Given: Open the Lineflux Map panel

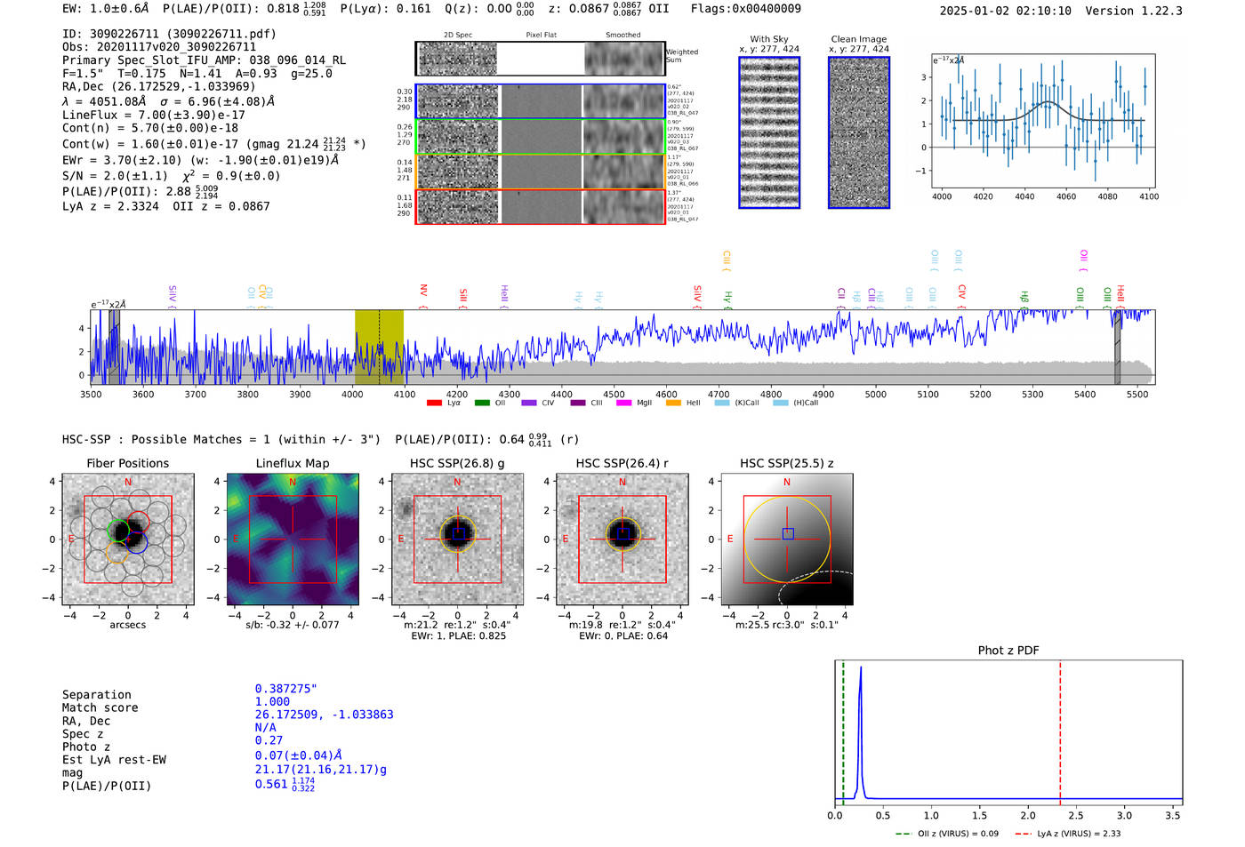Looking at the screenshot, I should tap(293, 539).
